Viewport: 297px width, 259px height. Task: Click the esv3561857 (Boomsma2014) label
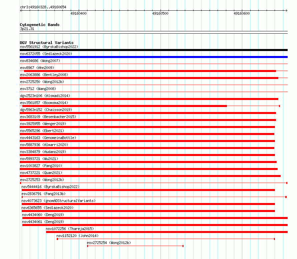click(x=44, y=103)
